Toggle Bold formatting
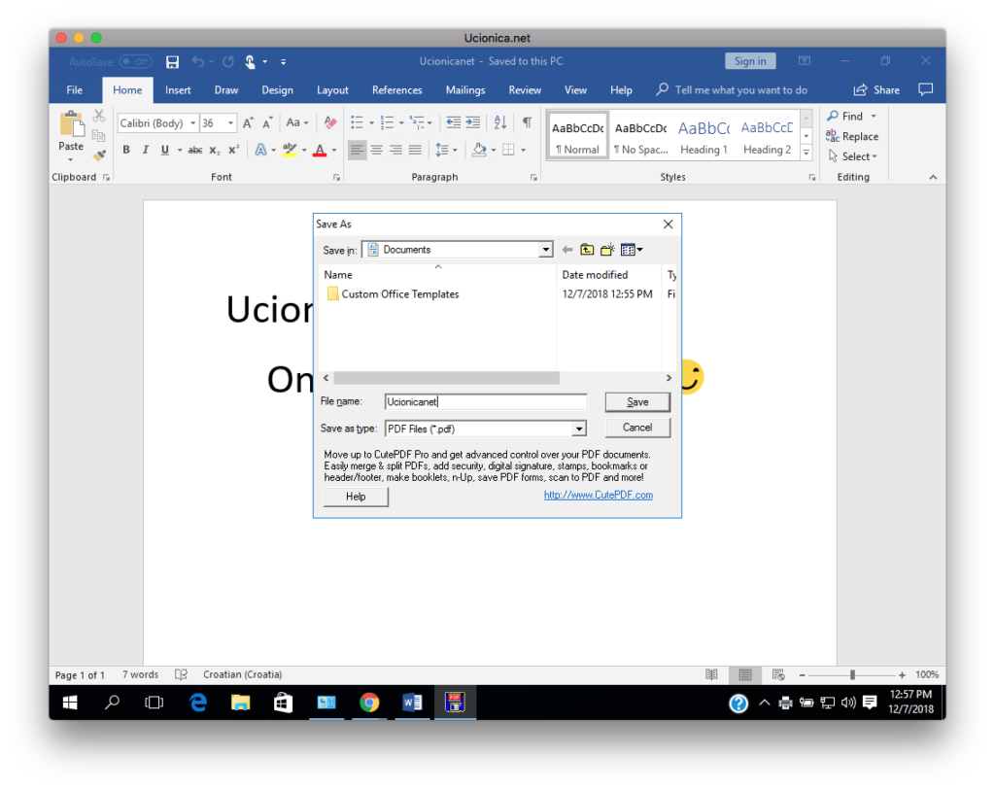 [x=126, y=150]
